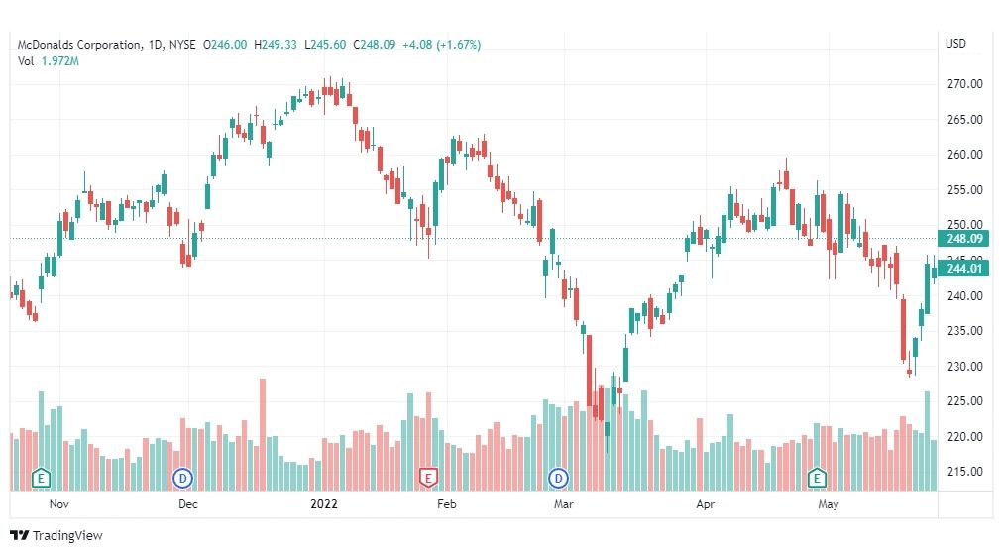Click the USD currency label
Screen dimensions: 1003x553
coord(955,44)
